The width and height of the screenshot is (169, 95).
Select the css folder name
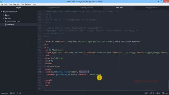coord(8,15)
